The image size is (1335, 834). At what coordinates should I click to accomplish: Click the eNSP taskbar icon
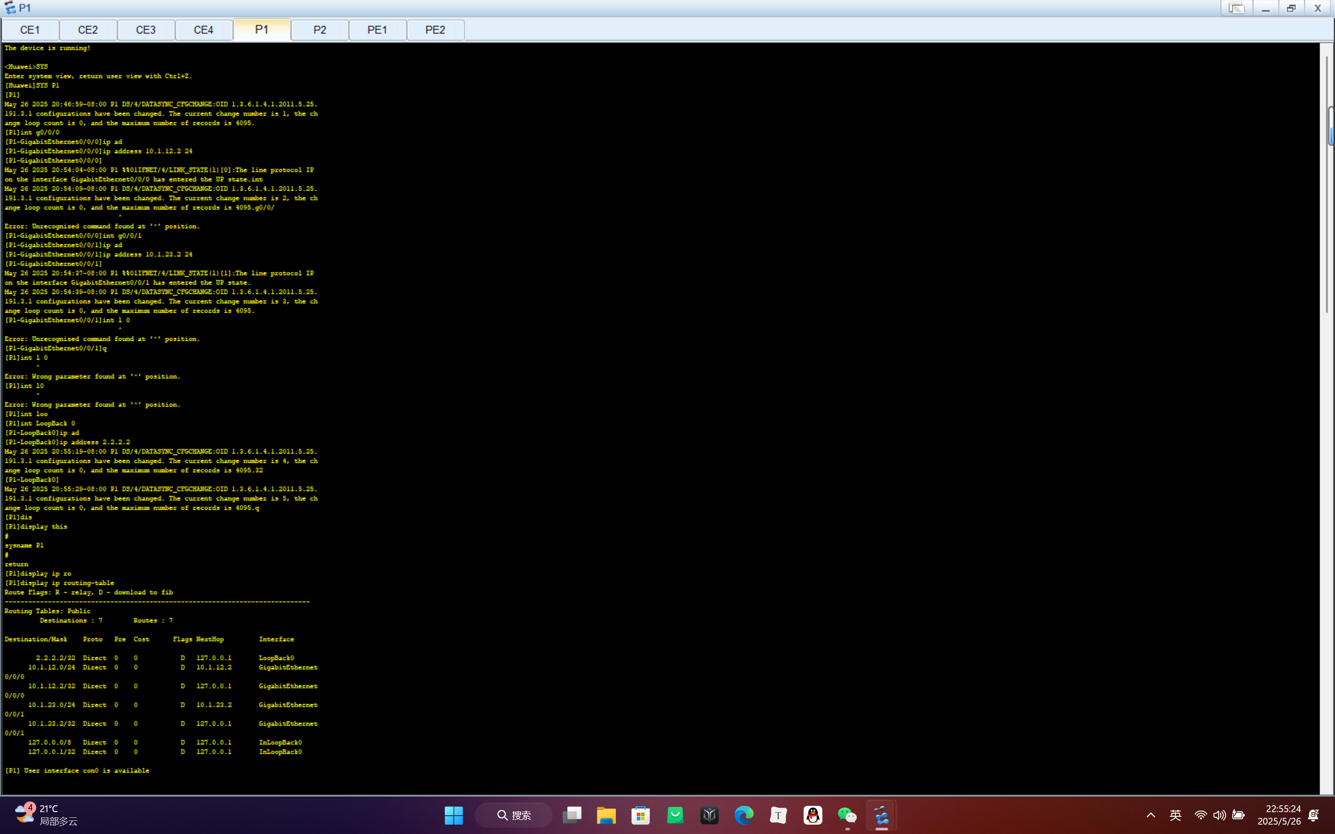tap(881, 815)
